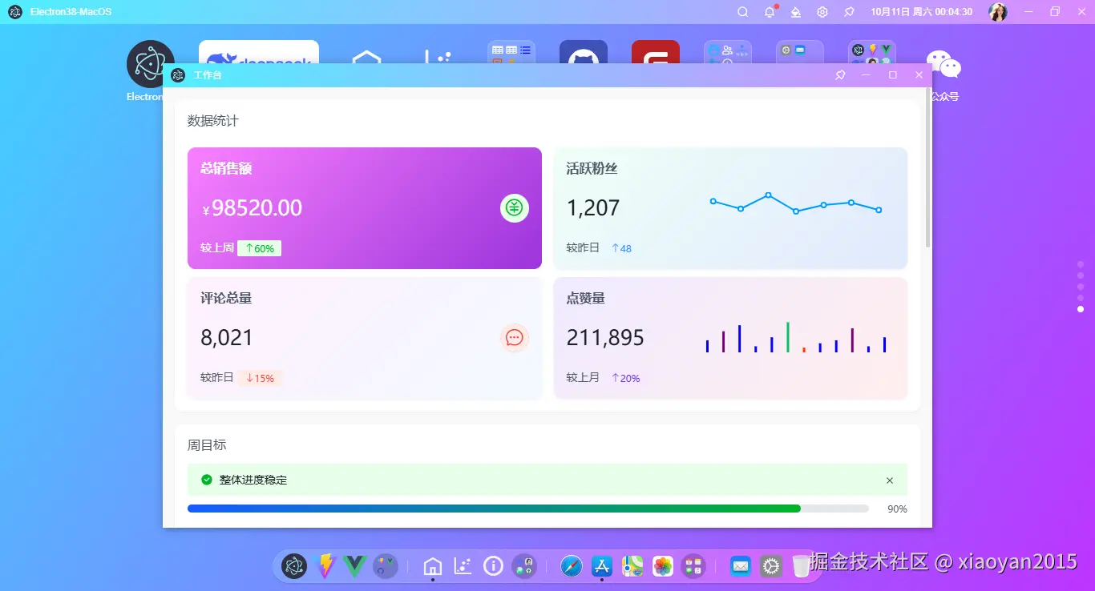Open the red G app on the desktop
The width and height of the screenshot is (1095, 591).
click(655, 60)
